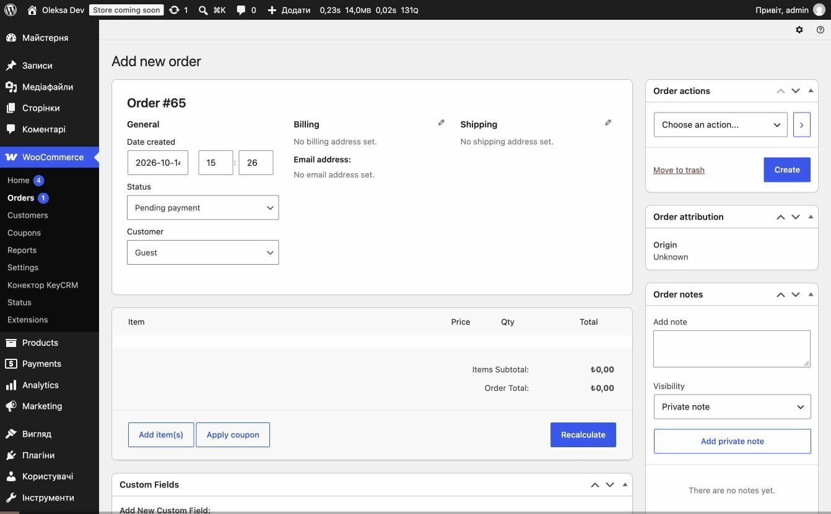This screenshot has height=514, width=831.
Task: Toggle the Custom Fields panel triangle
Action: 625,484
